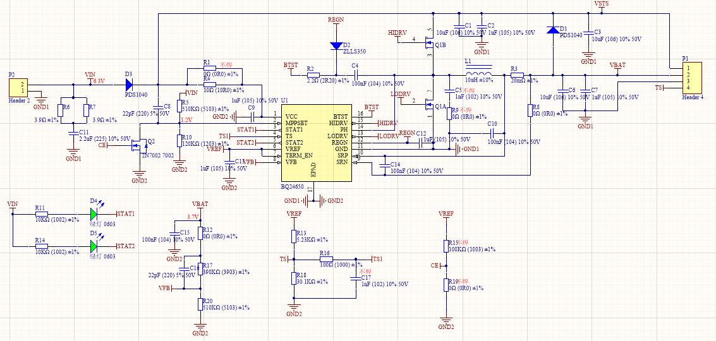Select the R10 resistor symbol

coord(179,140)
